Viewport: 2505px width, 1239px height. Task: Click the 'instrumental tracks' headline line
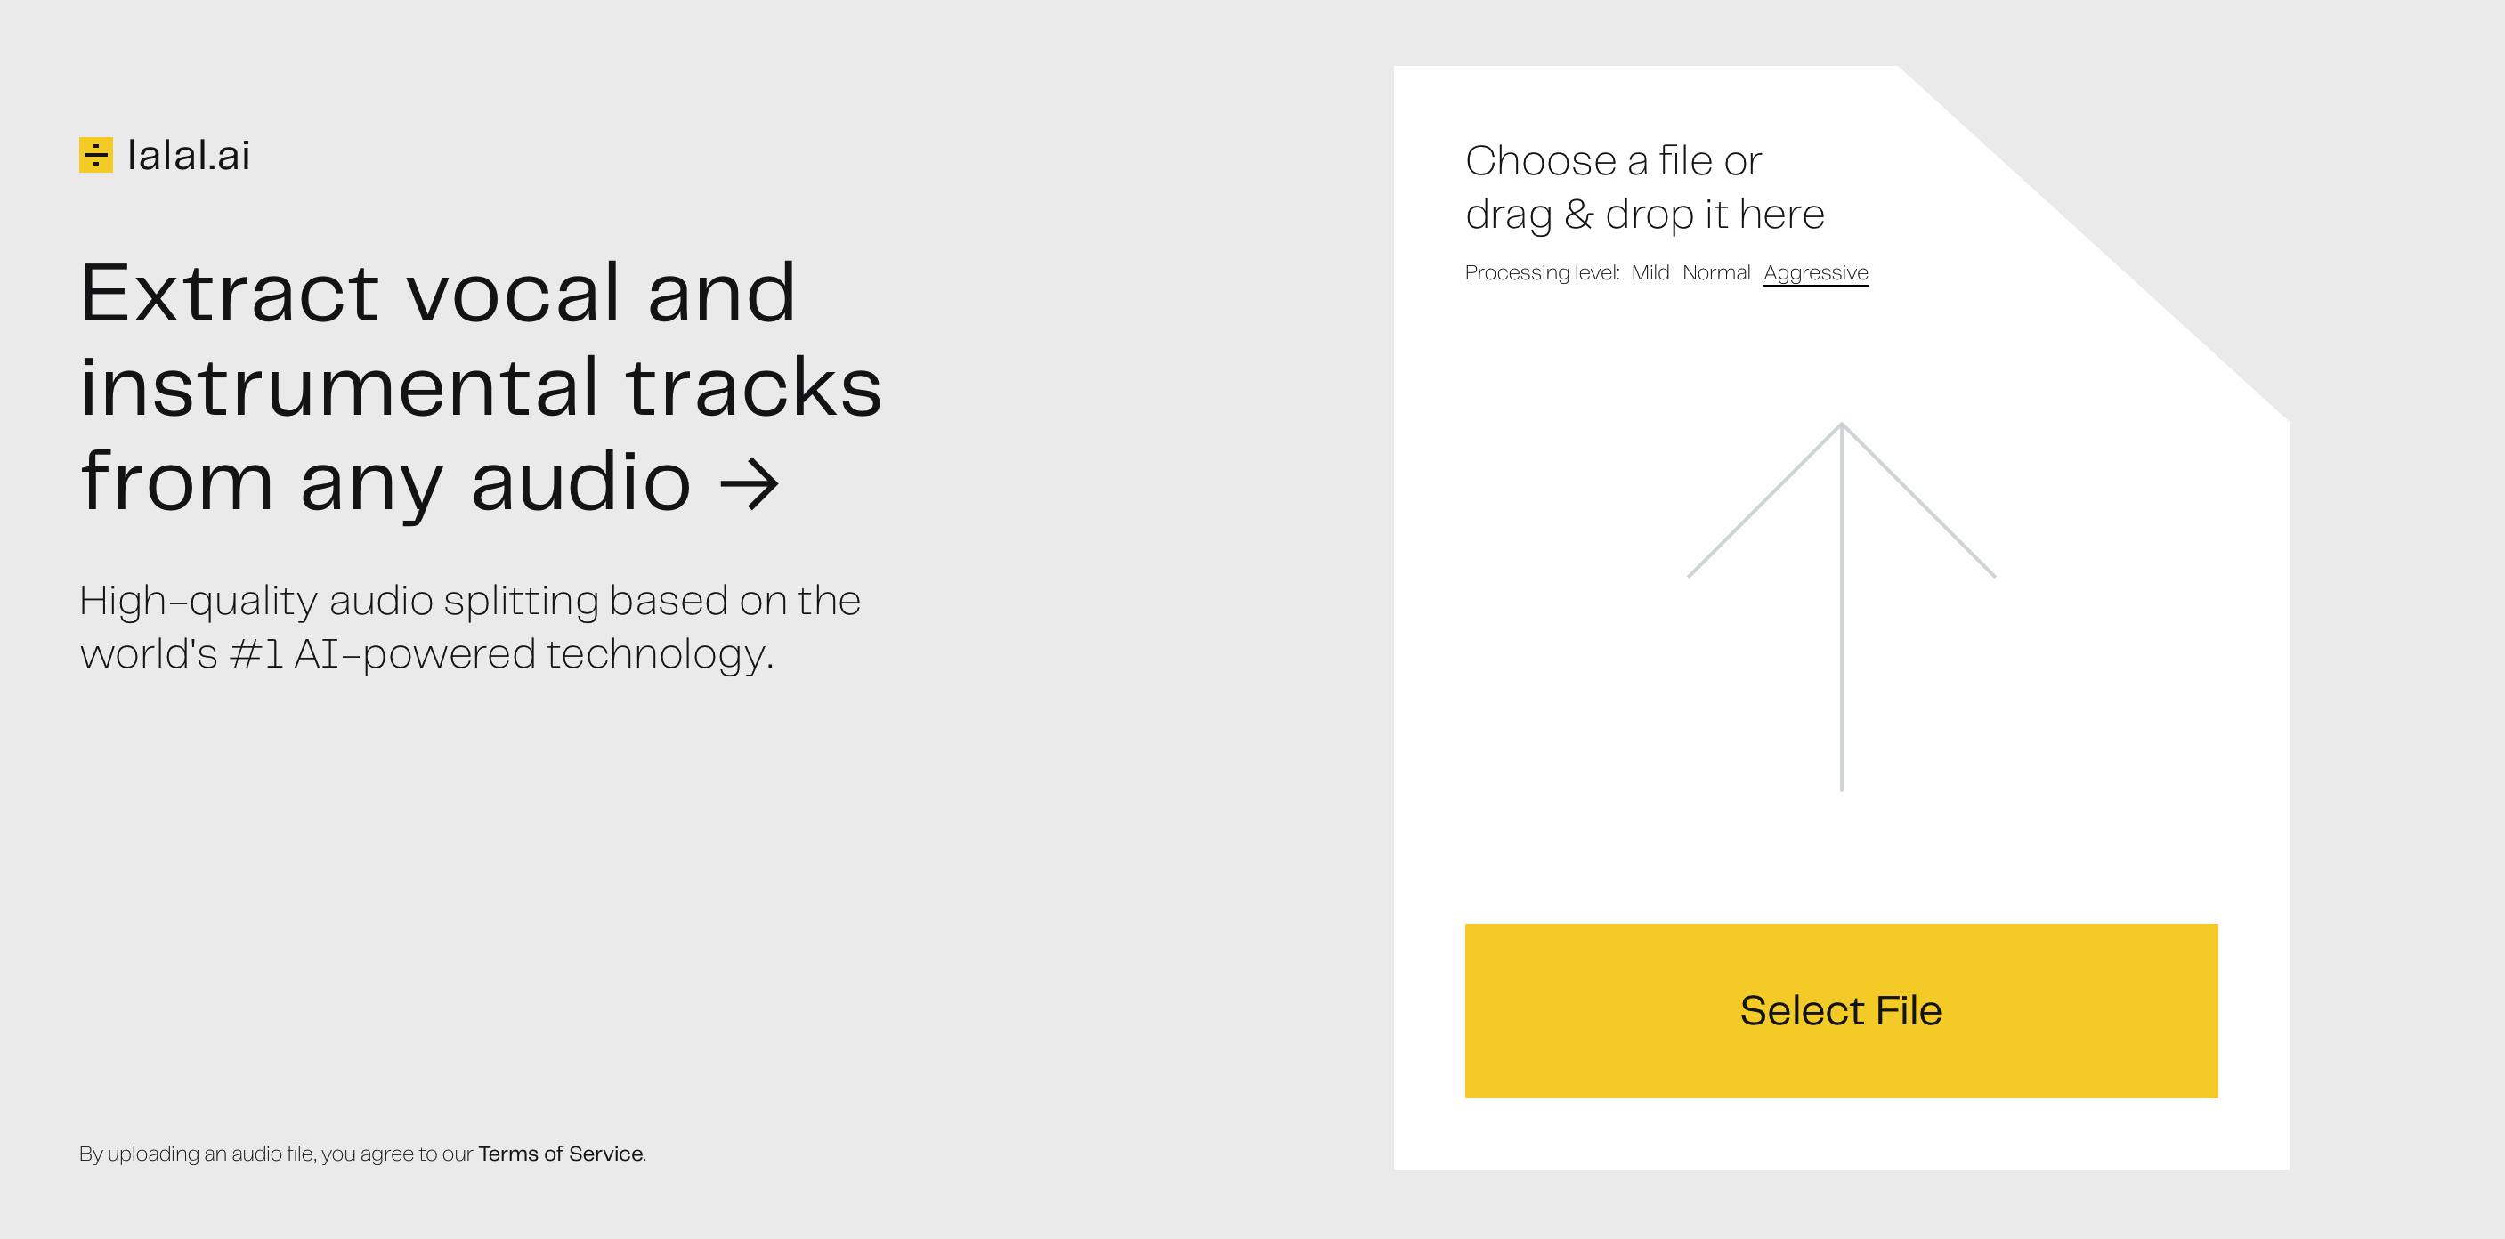point(481,388)
